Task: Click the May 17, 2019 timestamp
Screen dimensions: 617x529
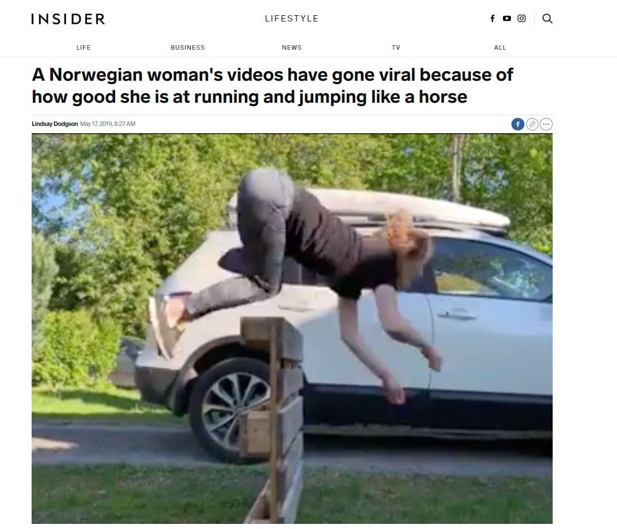Action: [107, 124]
